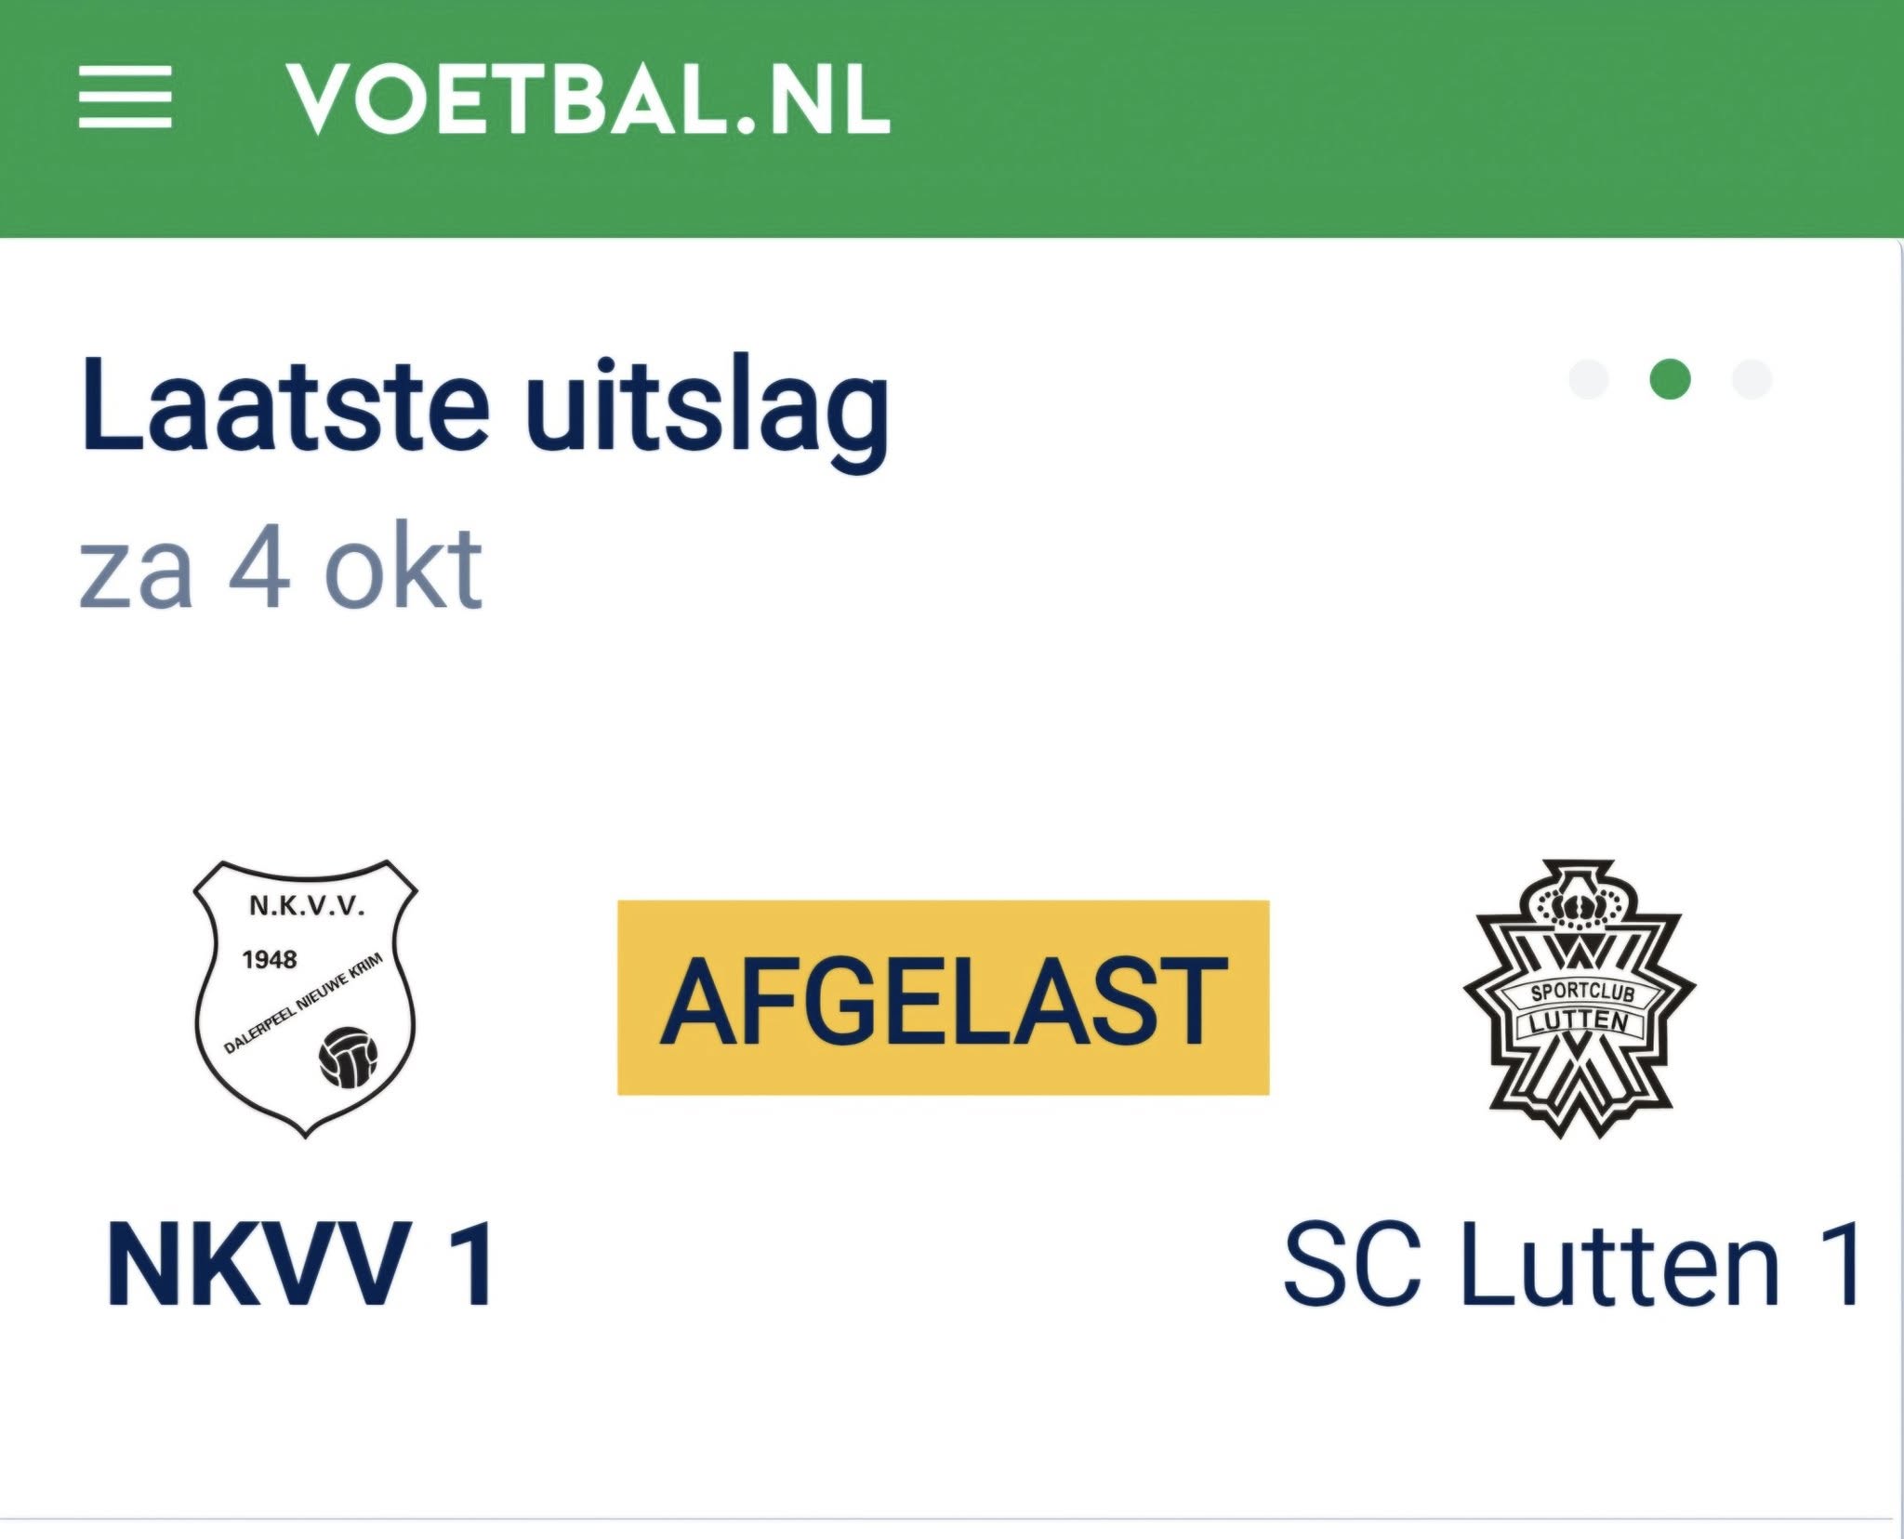The image size is (1904, 1539).
Task: Click the Laatste uitslag heading
Action: (485, 409)
